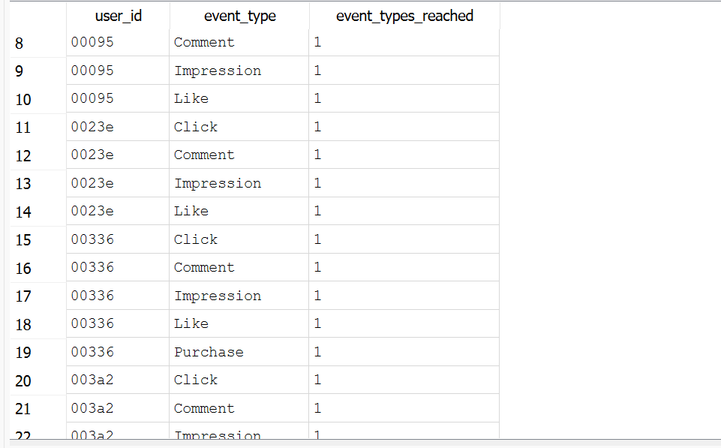Image resolution: width=721 pixels, height=448 pixels.
Task: Click user_id 003a2 in row 20
Action: coord(92,380)
